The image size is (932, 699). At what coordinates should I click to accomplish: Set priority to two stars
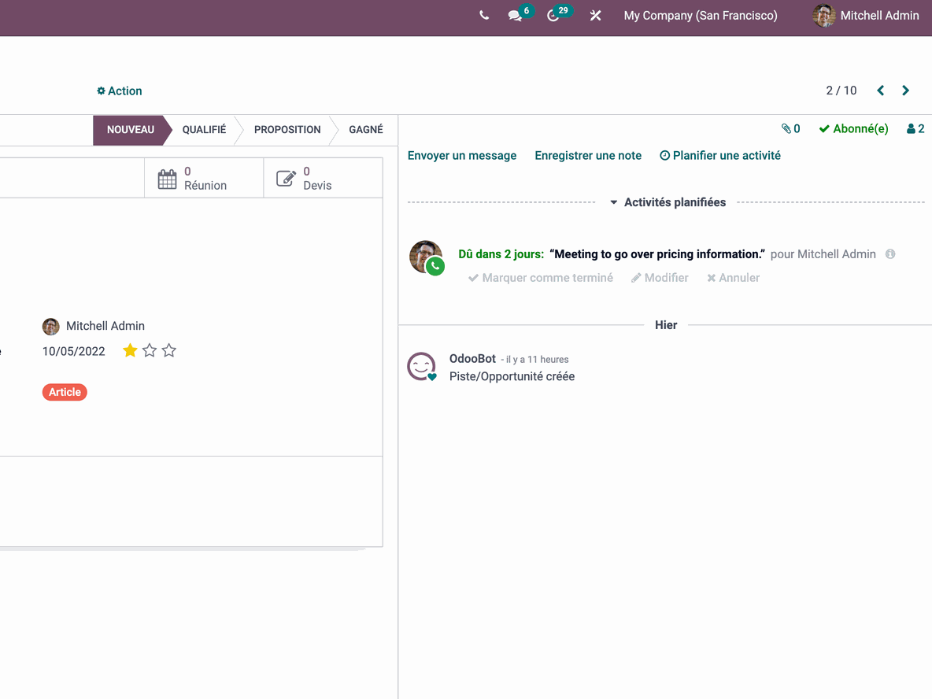pyautogui.click(x=150, y=350)
